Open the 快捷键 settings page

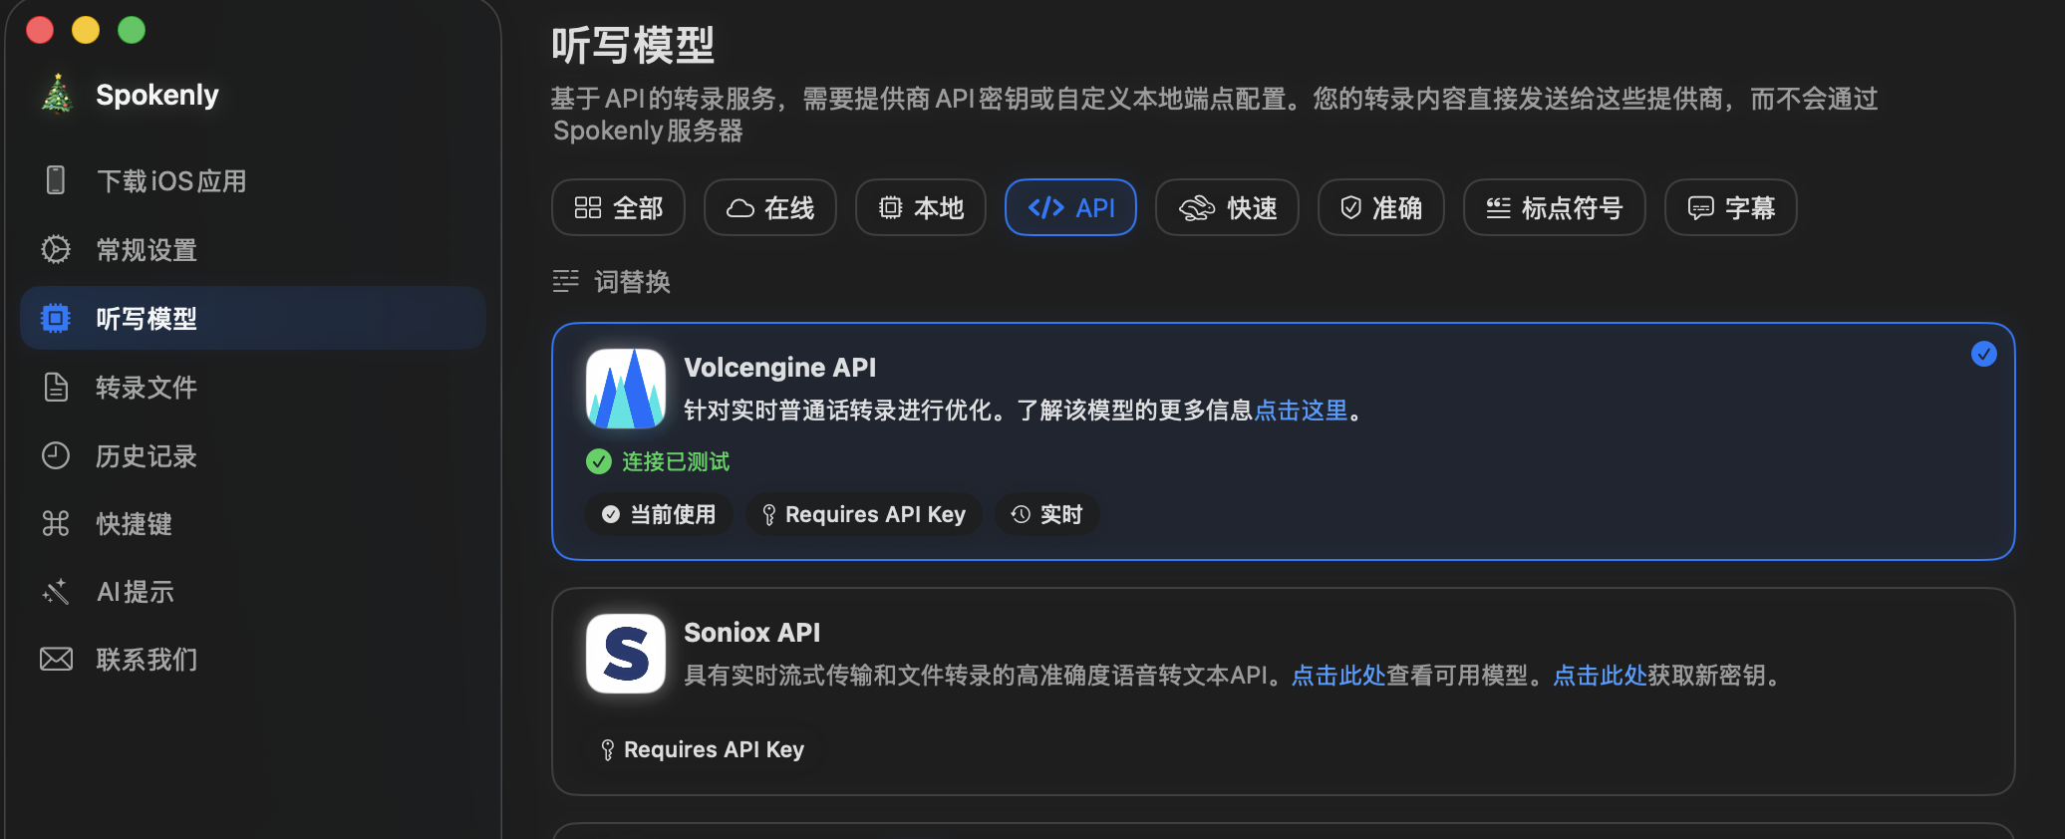point(253,523)
